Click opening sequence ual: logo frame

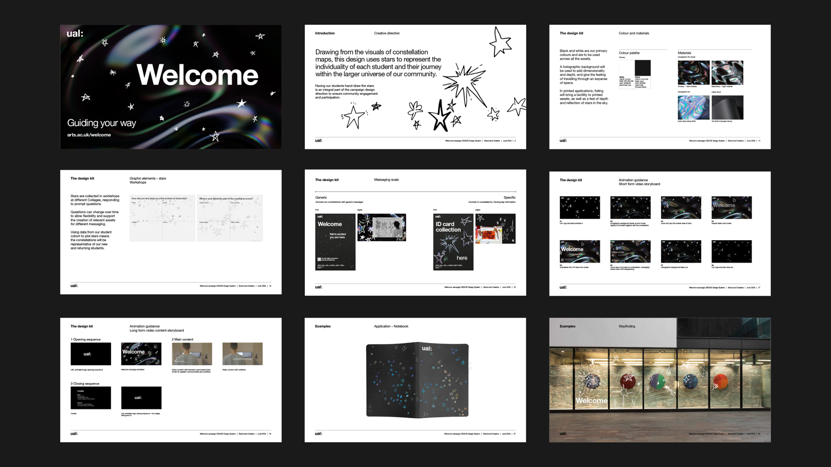91,354
